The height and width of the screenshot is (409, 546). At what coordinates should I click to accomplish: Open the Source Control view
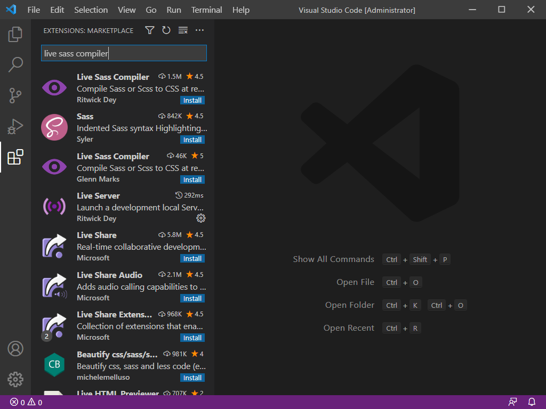coord(15,95)
